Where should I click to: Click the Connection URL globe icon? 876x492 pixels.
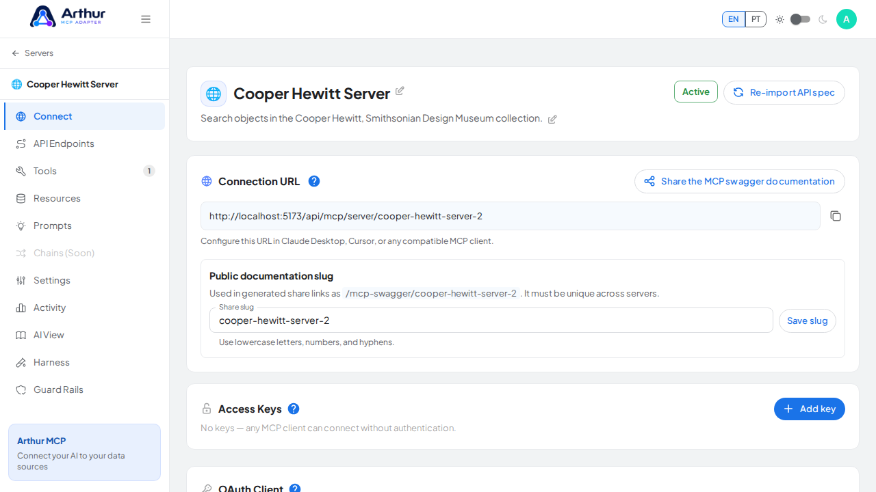pos(207,181)
